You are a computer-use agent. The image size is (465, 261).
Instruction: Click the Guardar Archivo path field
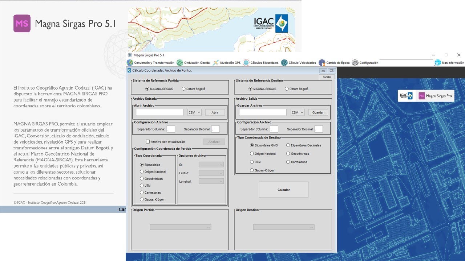point(263,112)
